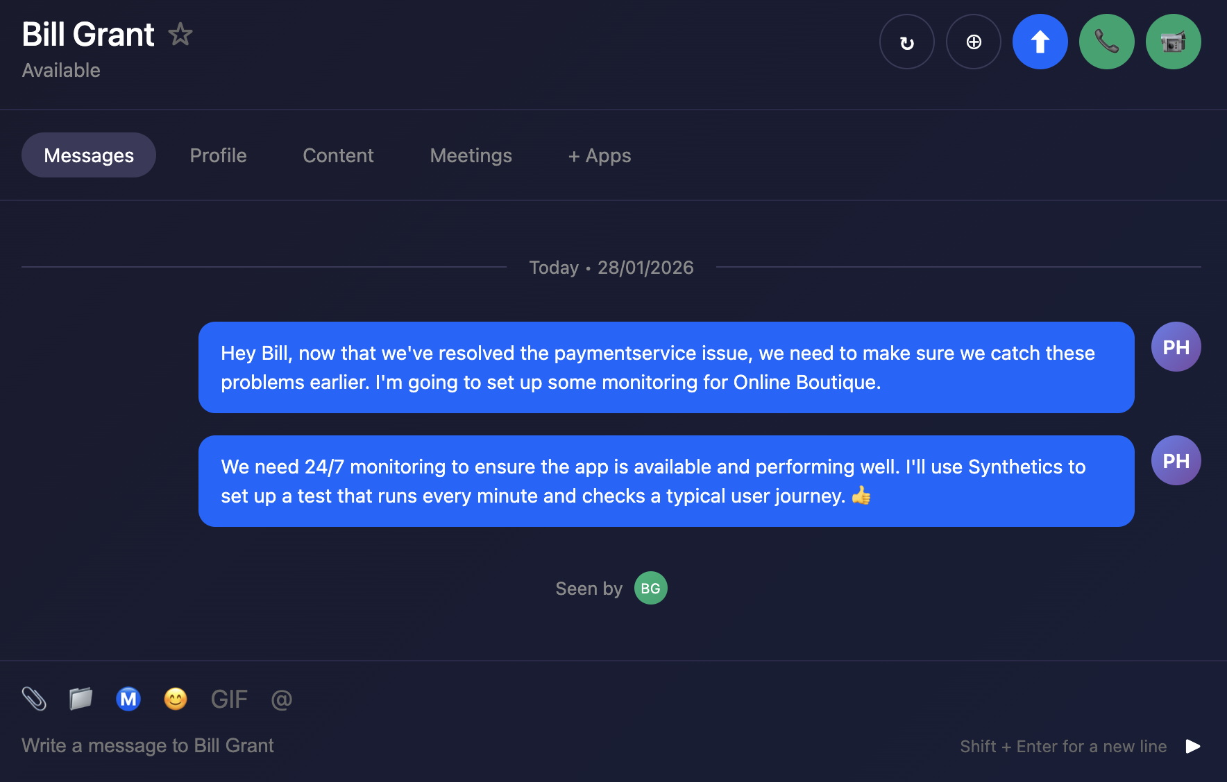
Task: Click the circled plus add icon
Action: click(973, 42)
